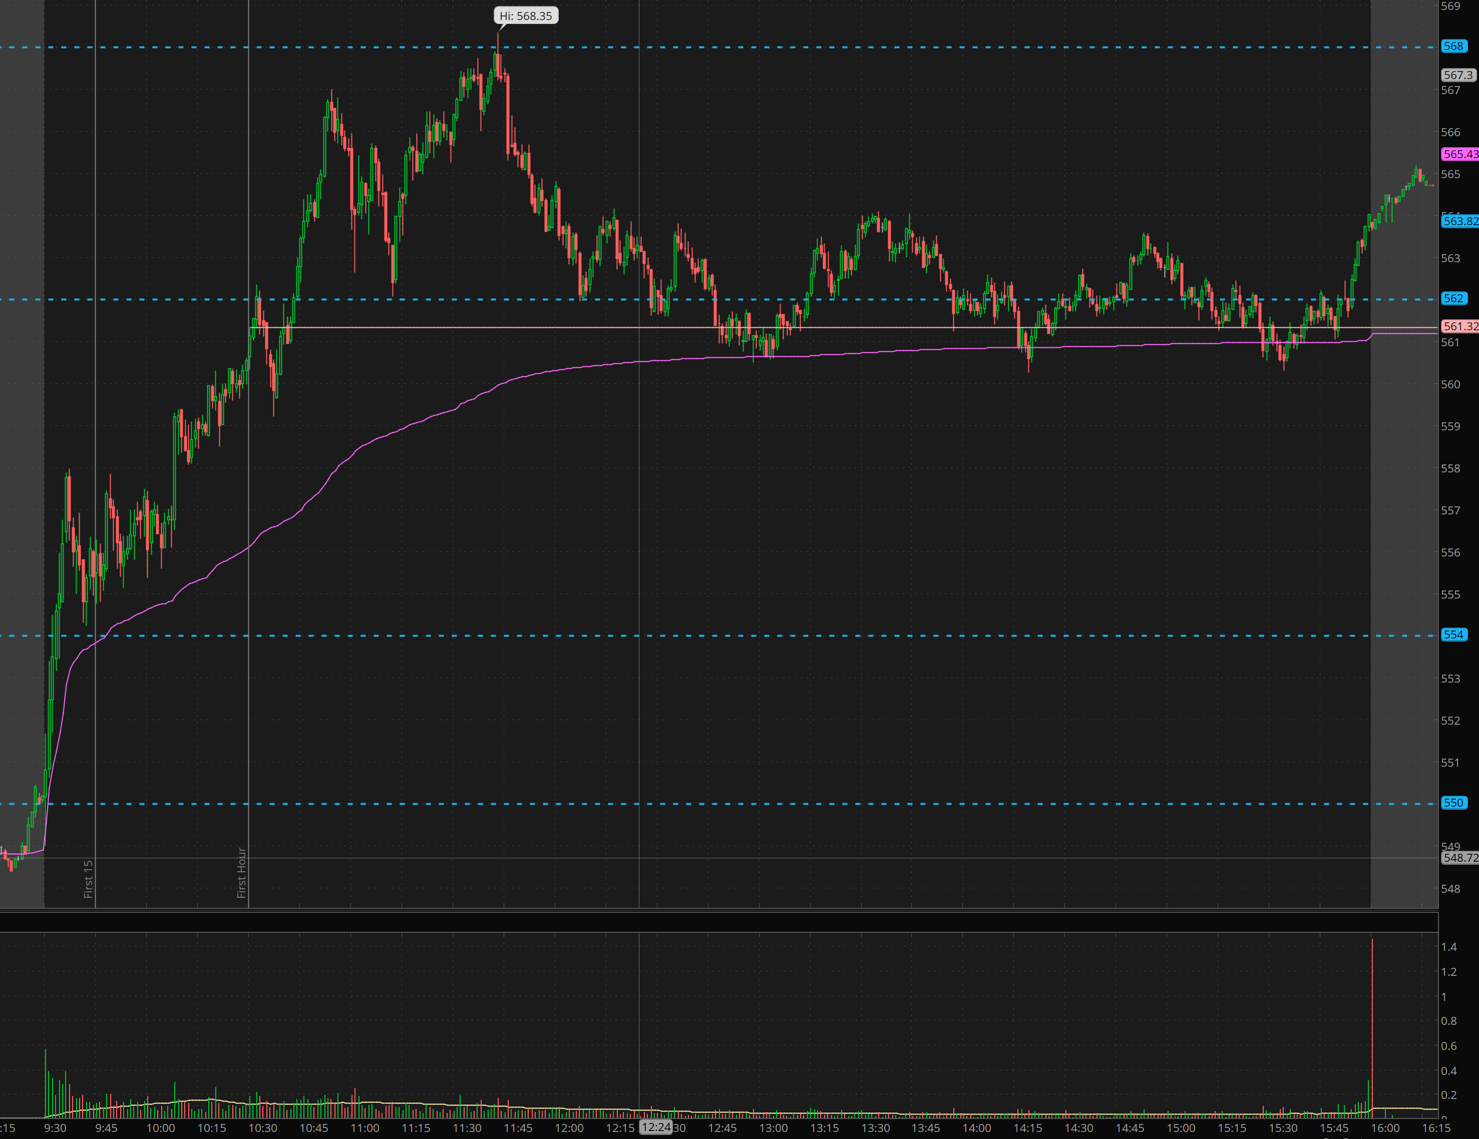1479x1139 pixels.
Task: Click the 11:45 label on time axis
Action: pos(518,1128)
